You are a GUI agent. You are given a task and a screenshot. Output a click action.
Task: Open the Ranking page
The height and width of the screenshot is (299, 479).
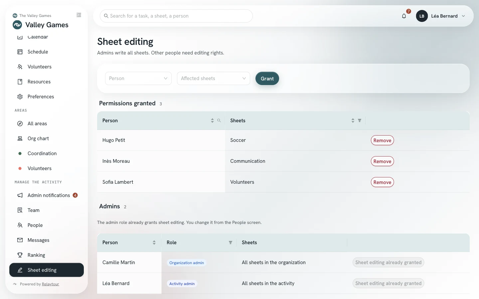pyautogui.click(x=47, y=255)
